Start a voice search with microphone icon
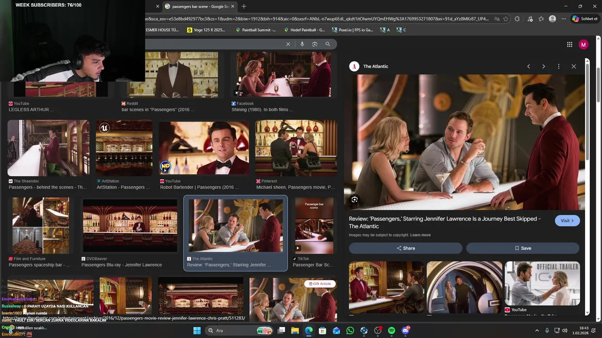 pos(302,44)
